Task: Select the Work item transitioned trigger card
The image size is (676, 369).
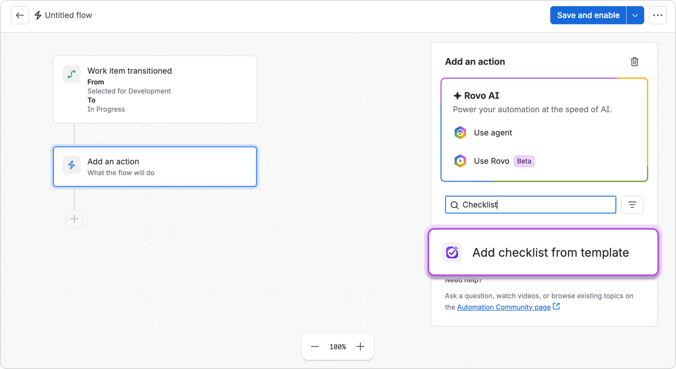Action: coord(155,90)
